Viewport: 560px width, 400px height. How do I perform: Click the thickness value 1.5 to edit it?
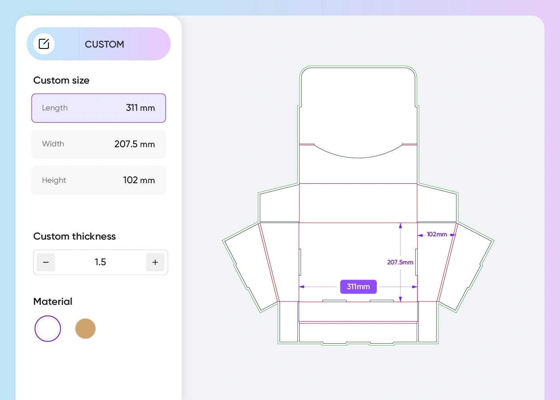[100, 262]
